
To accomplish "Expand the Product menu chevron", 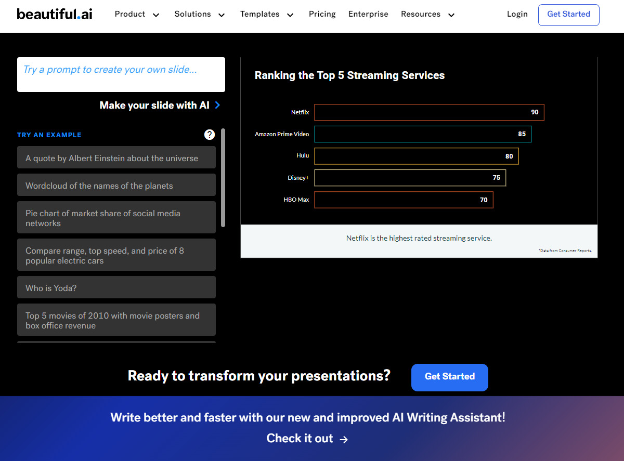I will click(x=156, y=15).
